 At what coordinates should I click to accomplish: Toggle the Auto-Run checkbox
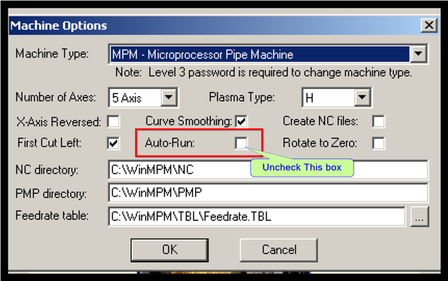(241, 143)
